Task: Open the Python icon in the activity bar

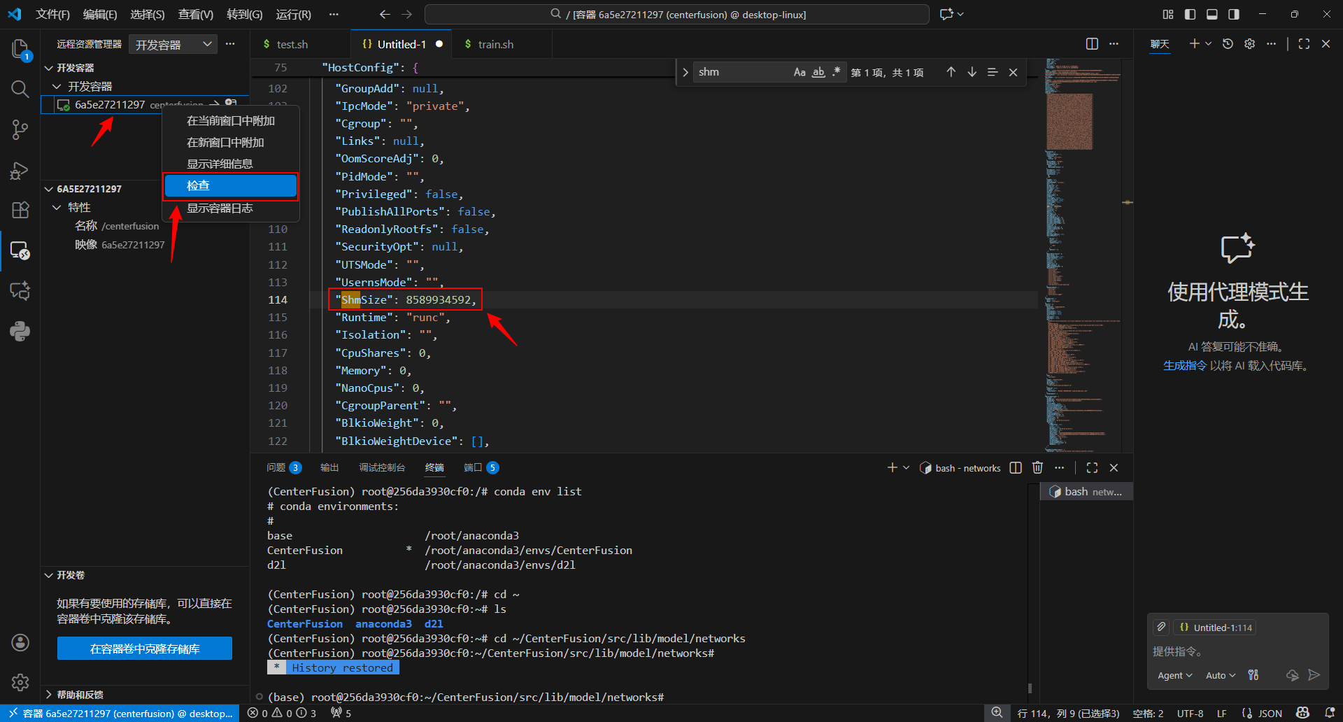Action: [20, 331]
